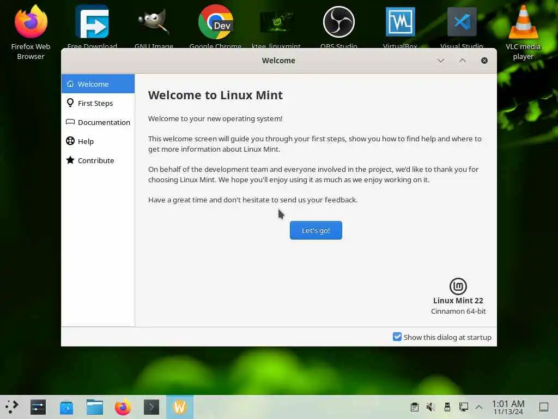Screen dimensions: 558x419
Task: Click the Linux Mint logo in dialog
Action: click(458, 286)
